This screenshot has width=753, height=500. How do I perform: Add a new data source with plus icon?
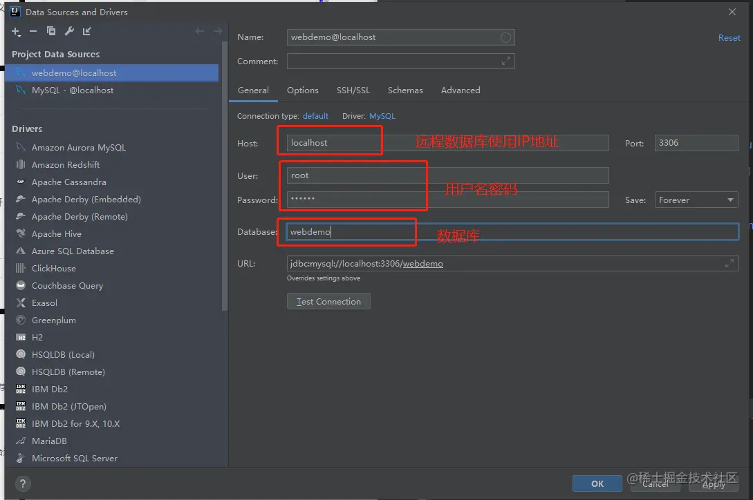pyautogui.click(x=16, y=32)
